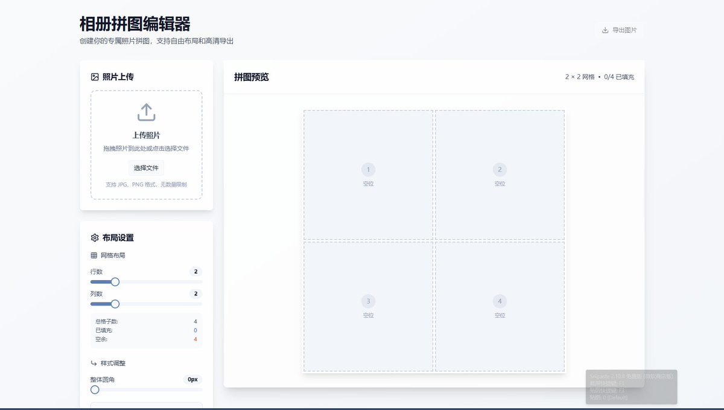Select empty collage cell 3
The image size is (724, 410).
[369, 306]
